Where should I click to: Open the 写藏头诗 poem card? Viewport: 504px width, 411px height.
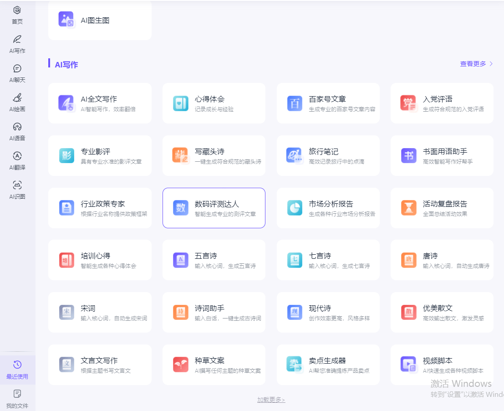(214, 155)
